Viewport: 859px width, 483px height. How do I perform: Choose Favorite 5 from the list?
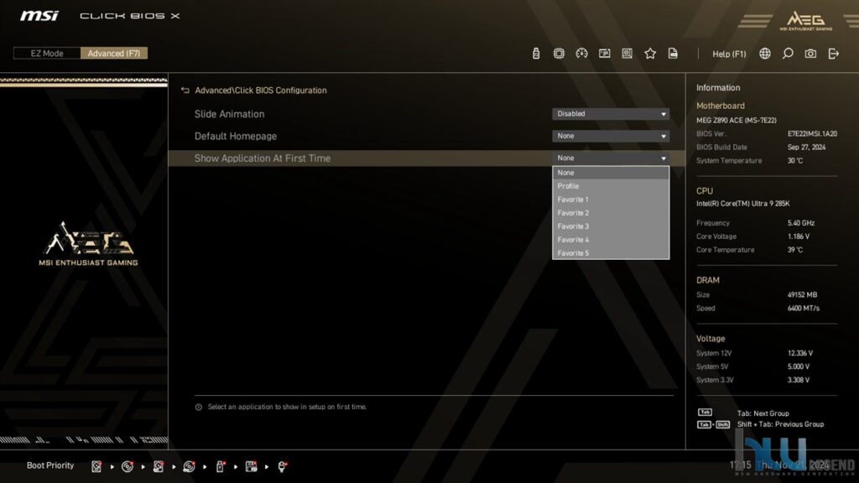point(611,253)
